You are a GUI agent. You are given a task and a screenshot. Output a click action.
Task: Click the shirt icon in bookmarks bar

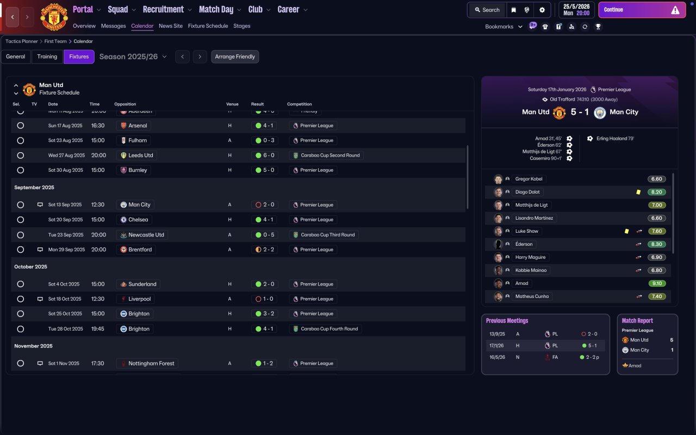point(545,27)
